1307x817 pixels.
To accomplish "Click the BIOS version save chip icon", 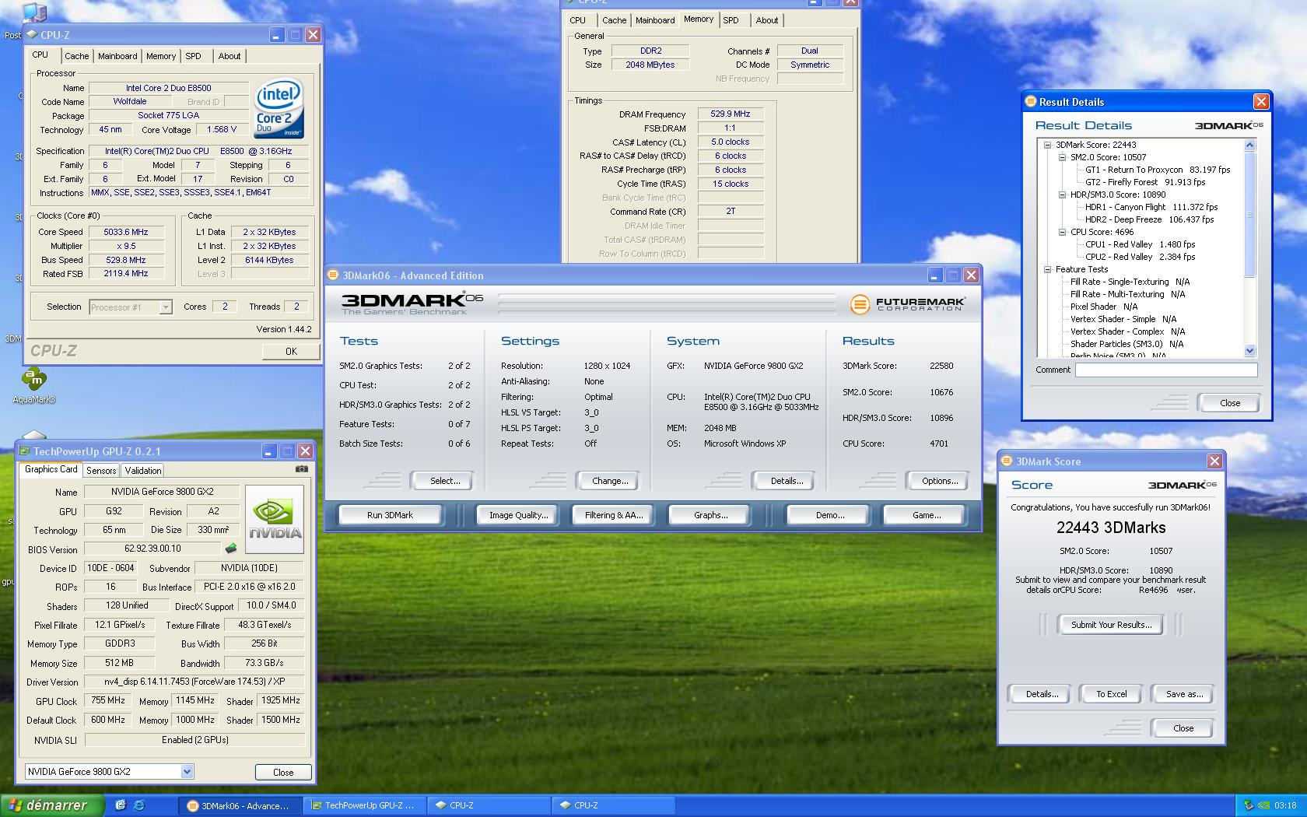I will (230, 549).
